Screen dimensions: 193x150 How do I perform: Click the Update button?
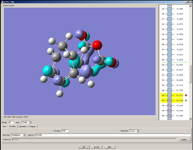point(184,139)
